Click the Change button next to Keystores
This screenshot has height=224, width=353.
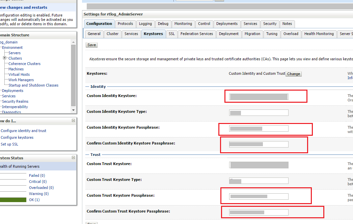pos(293,73)
